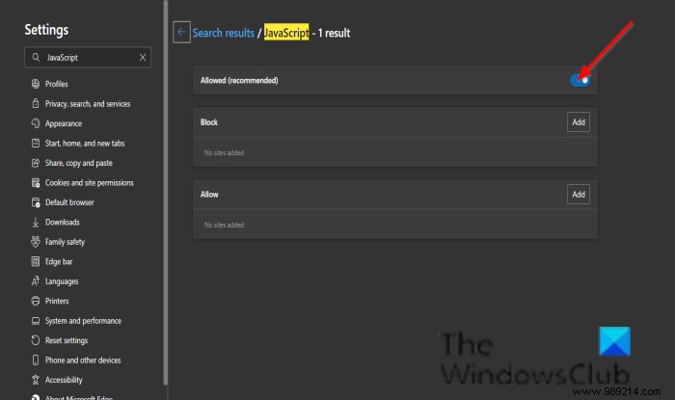Image resolution: width=675 pixels, height=400 pixels.
Task: Follow the Search results breadcrumb link
Action: click(x=221, y=33)
